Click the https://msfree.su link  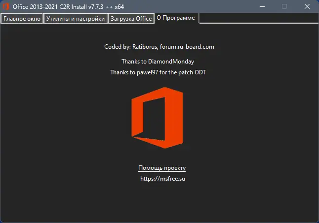tap(162, 179)
